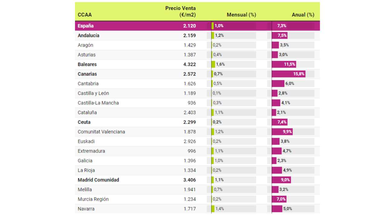Click Baleares price value 4.322

tap(190, 64)
